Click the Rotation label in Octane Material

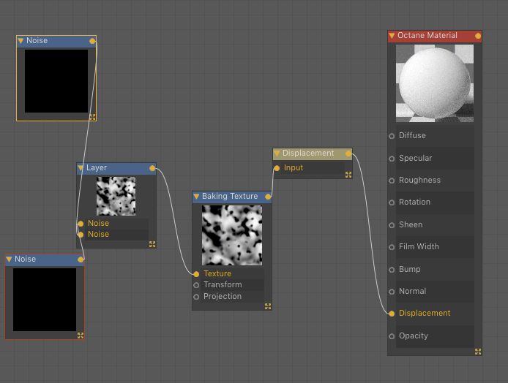[x=415, y=202]
